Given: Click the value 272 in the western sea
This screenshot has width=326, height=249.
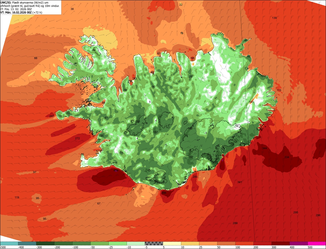Looking at the screenshot, I should (77, 138).
